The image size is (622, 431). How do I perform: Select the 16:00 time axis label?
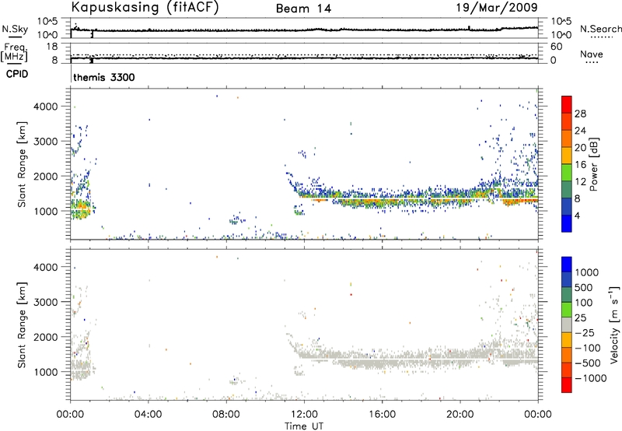[x=382, y=415]
